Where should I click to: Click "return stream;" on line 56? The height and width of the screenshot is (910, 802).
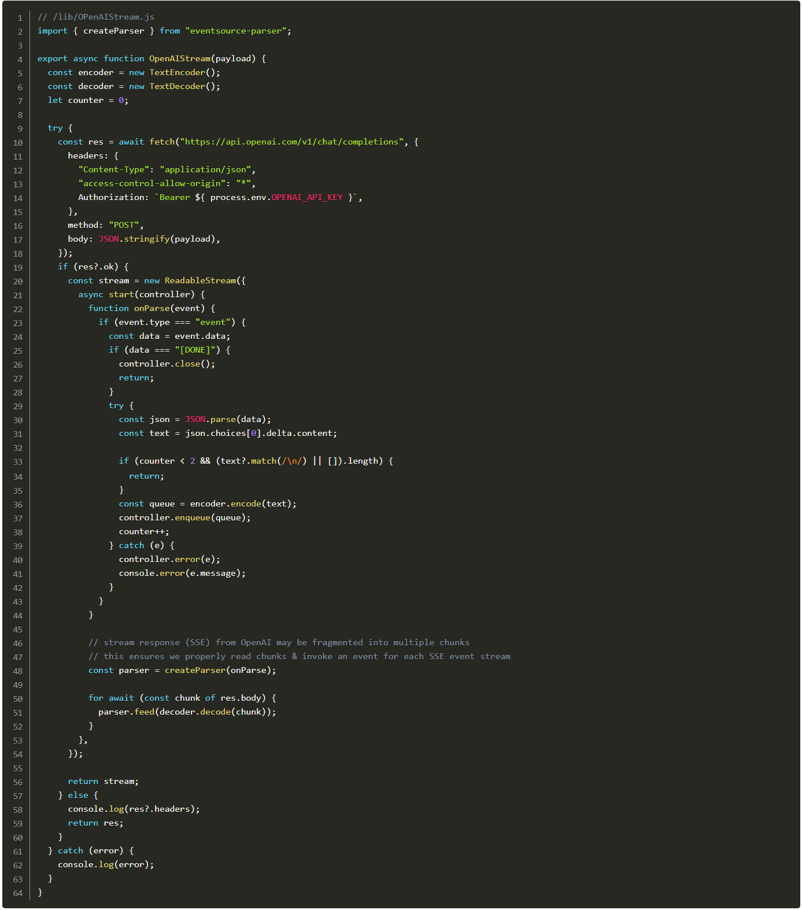pos(104,781)
